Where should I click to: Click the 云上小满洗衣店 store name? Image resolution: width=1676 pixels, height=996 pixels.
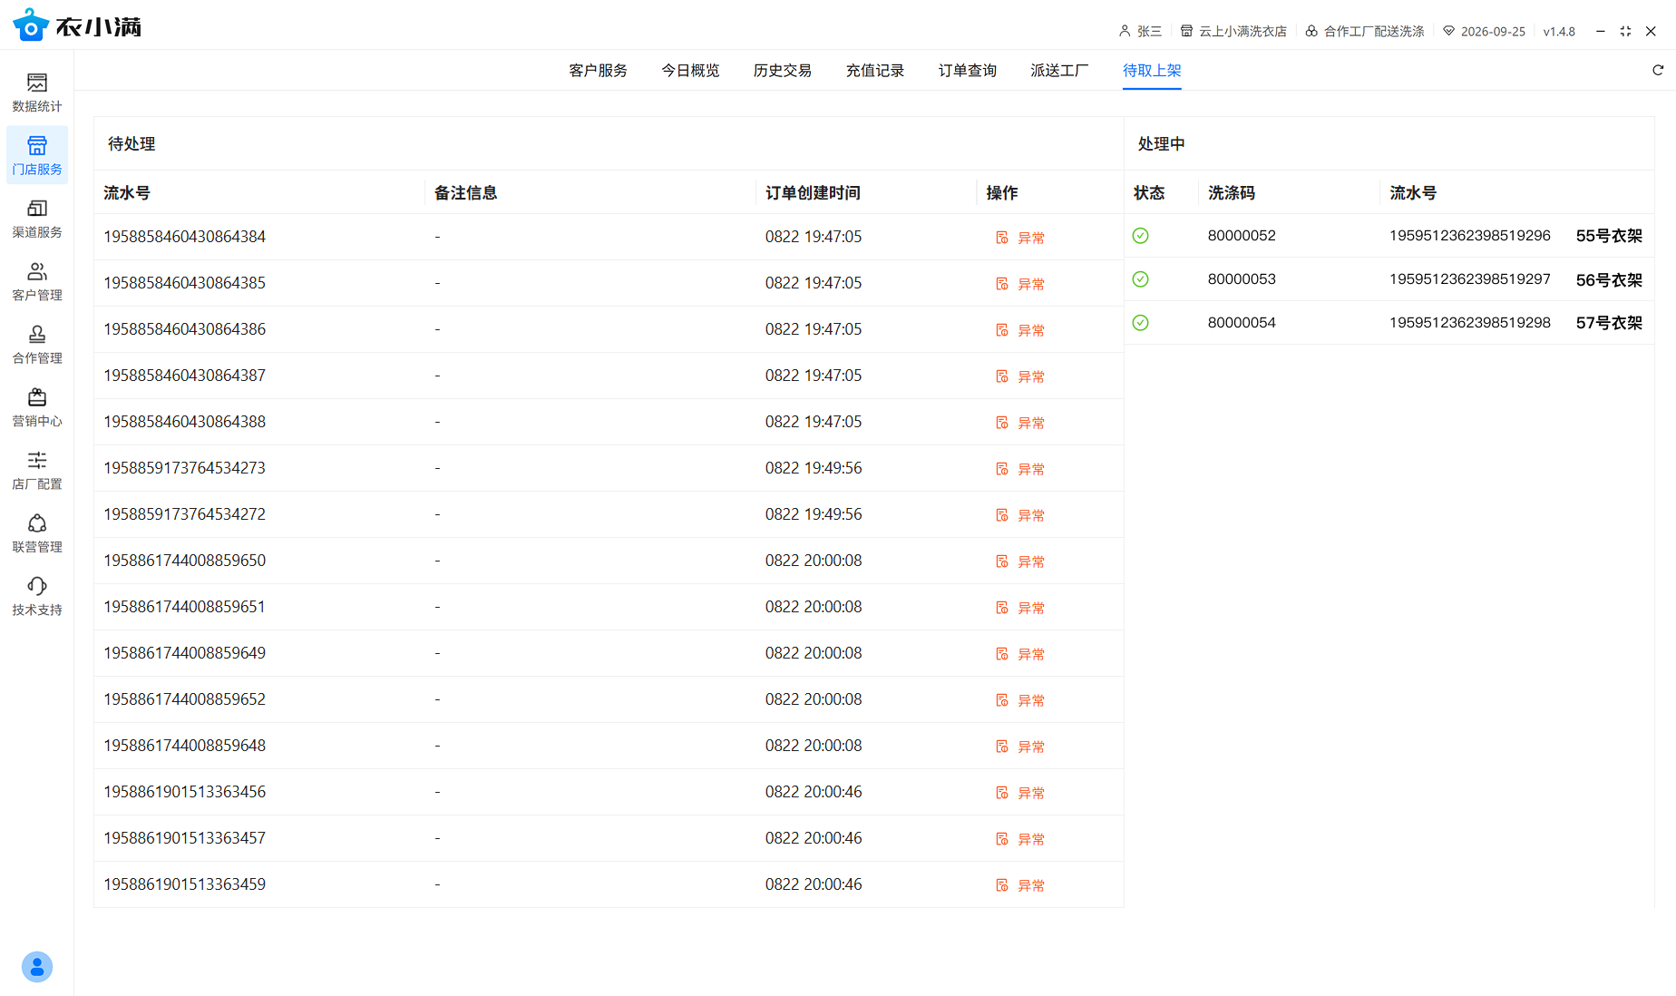pyautogui.click(x=1242, y=31)
